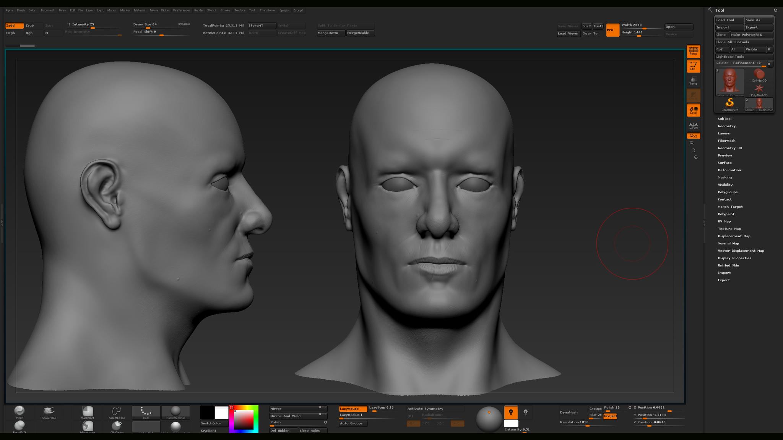Viewport: 783px width, 440px height.
Task: Open the Morph Target section
Action: pyautogui.click(x=730, y=207)
